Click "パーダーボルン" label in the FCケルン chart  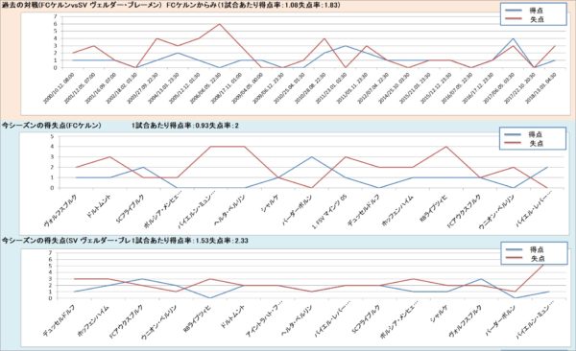click(297, 209)
